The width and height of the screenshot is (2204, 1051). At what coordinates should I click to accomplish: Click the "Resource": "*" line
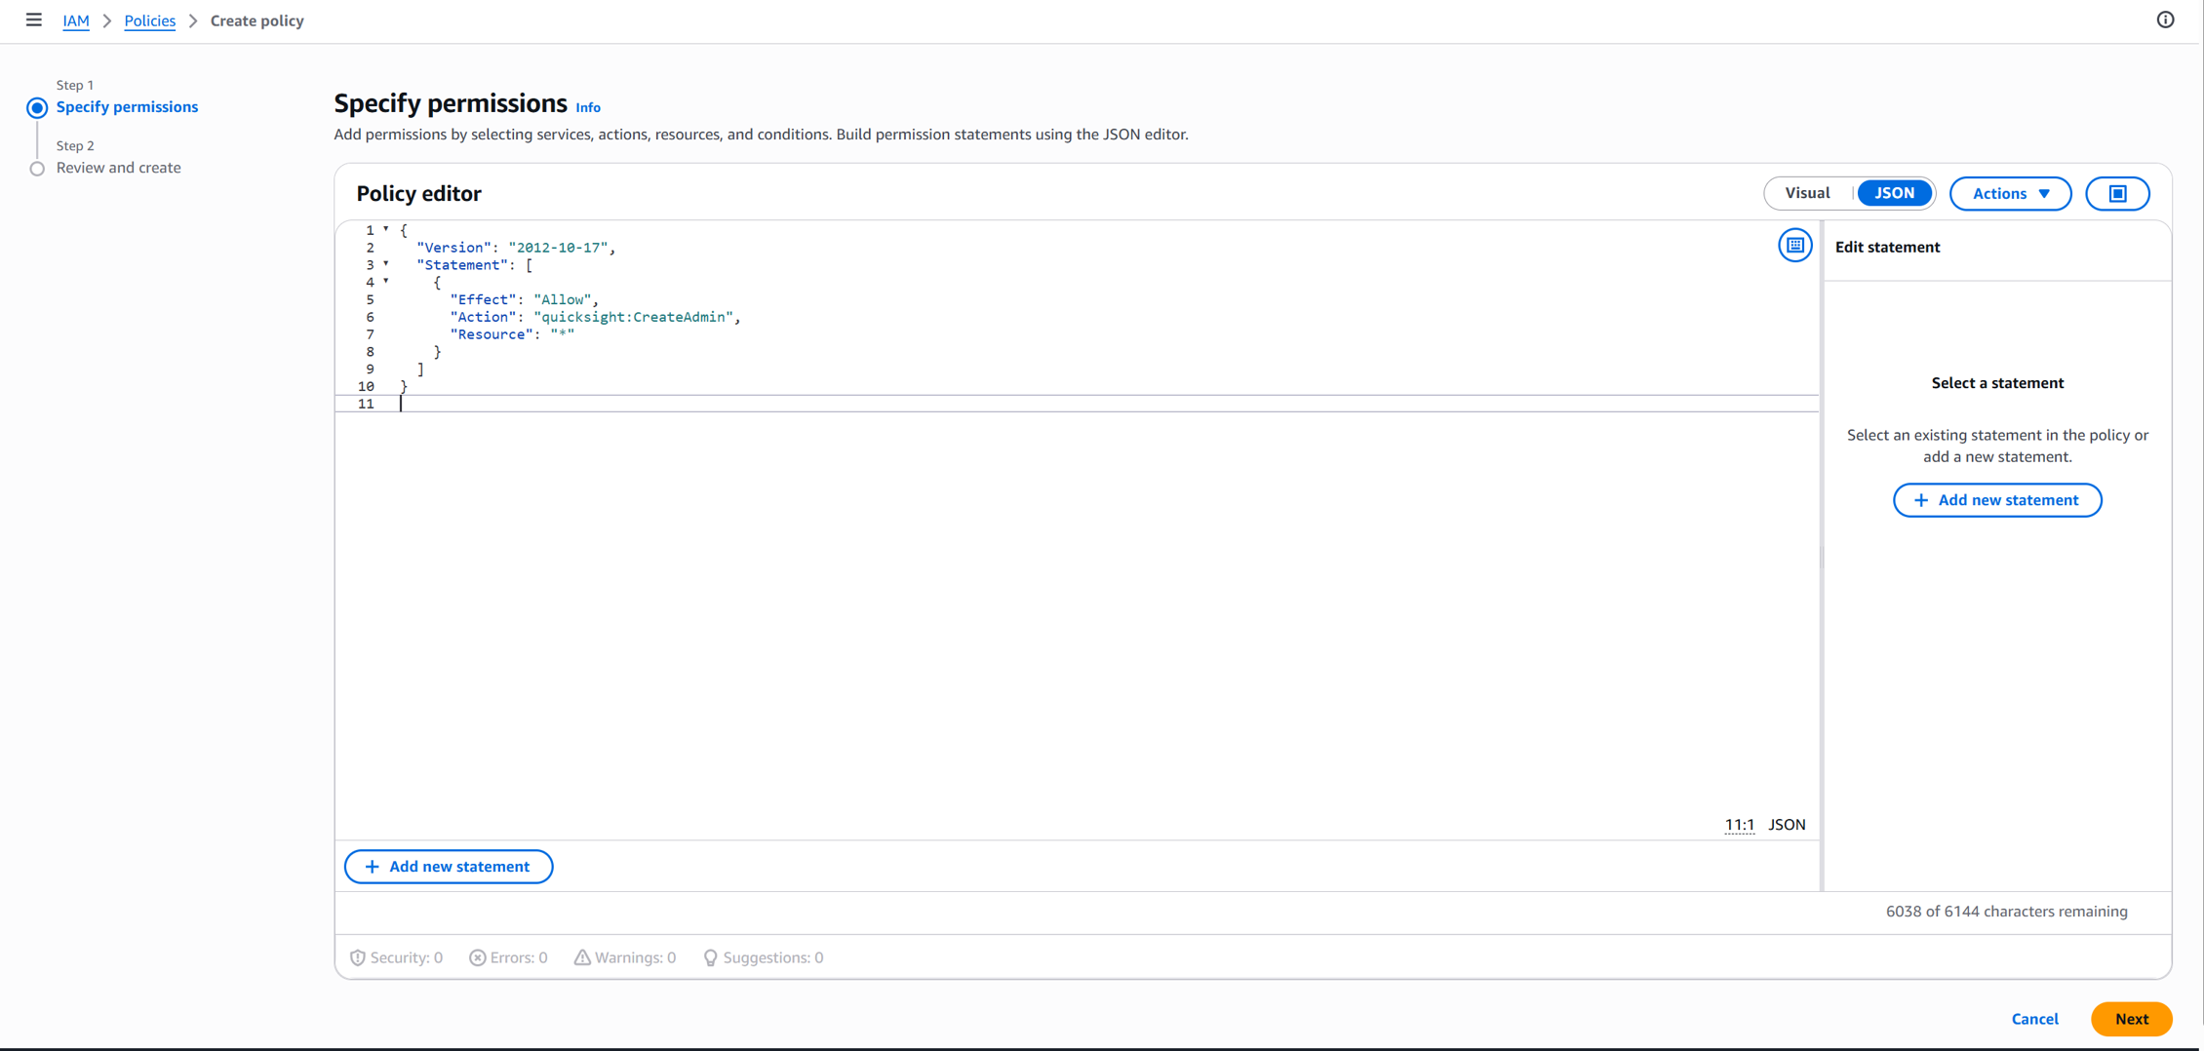(x=512, y=334)
